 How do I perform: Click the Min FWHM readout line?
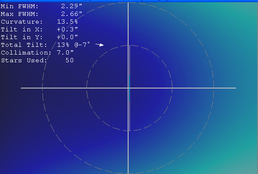(41, 6)
